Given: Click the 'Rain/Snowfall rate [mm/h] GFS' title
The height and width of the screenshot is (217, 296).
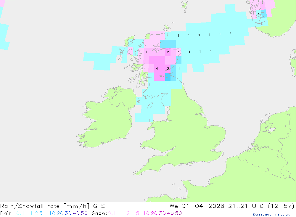Looking at the screenshot, I should point(52,206).
